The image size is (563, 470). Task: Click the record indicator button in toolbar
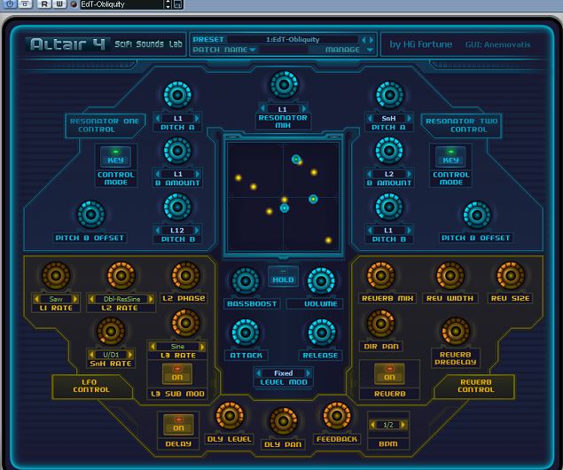click(x=74, y=4)
